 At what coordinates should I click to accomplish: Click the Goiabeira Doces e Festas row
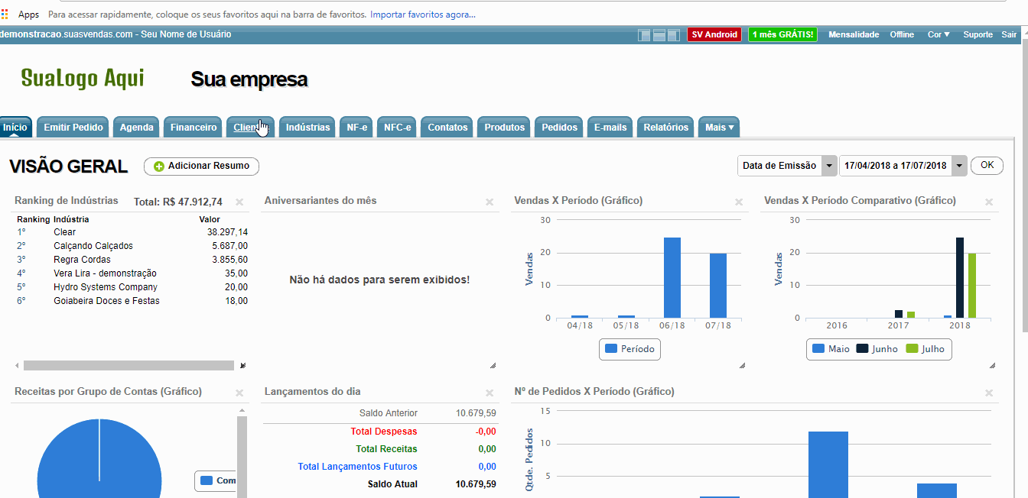tap(132, 301)
